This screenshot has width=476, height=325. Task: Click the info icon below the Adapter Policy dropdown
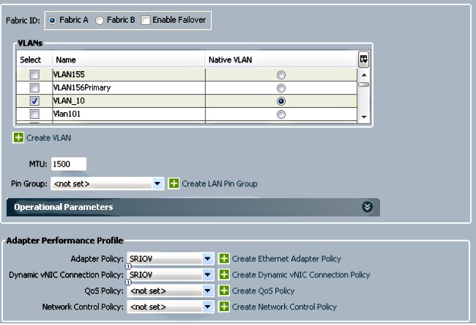(x=128, y=266)
